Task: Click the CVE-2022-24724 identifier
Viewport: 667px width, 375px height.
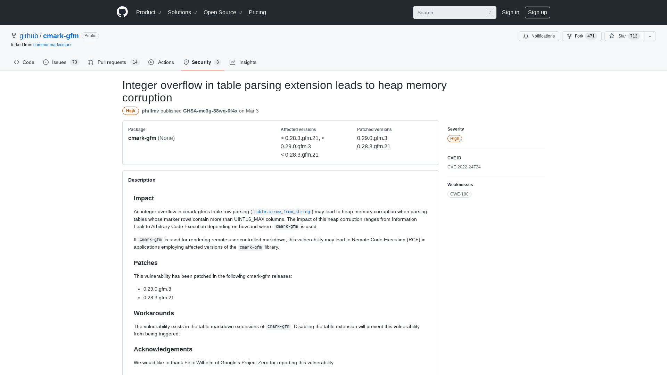Action: pos(464,167)
